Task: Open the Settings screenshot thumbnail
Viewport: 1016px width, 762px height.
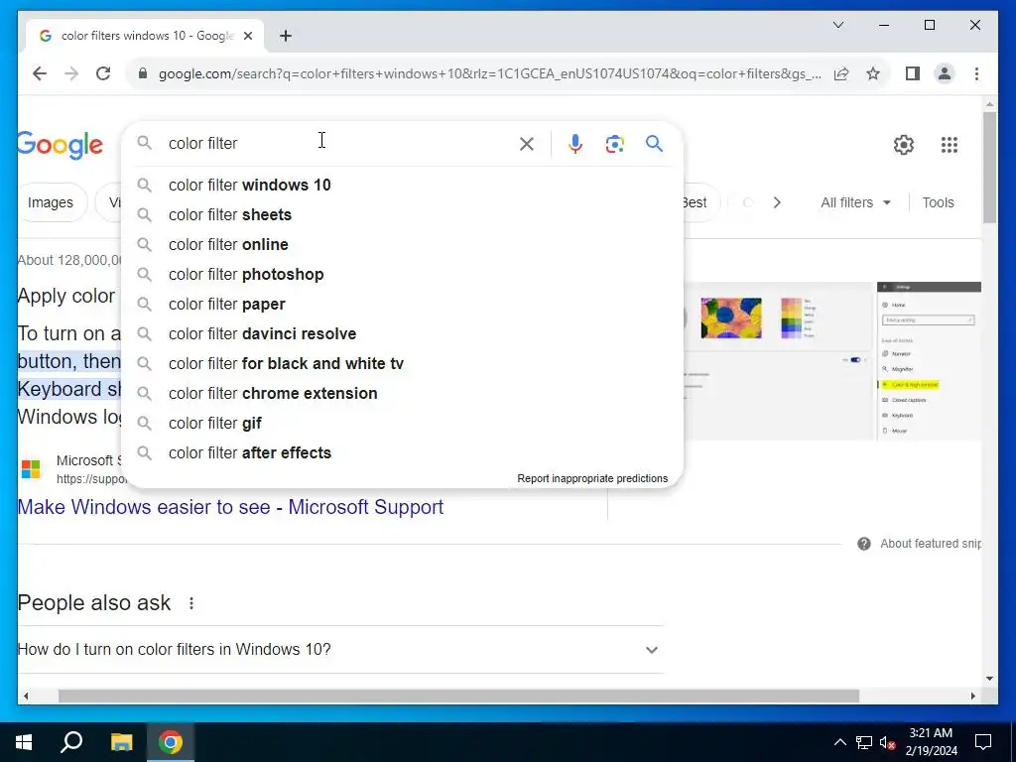Action: click(929, 361)
